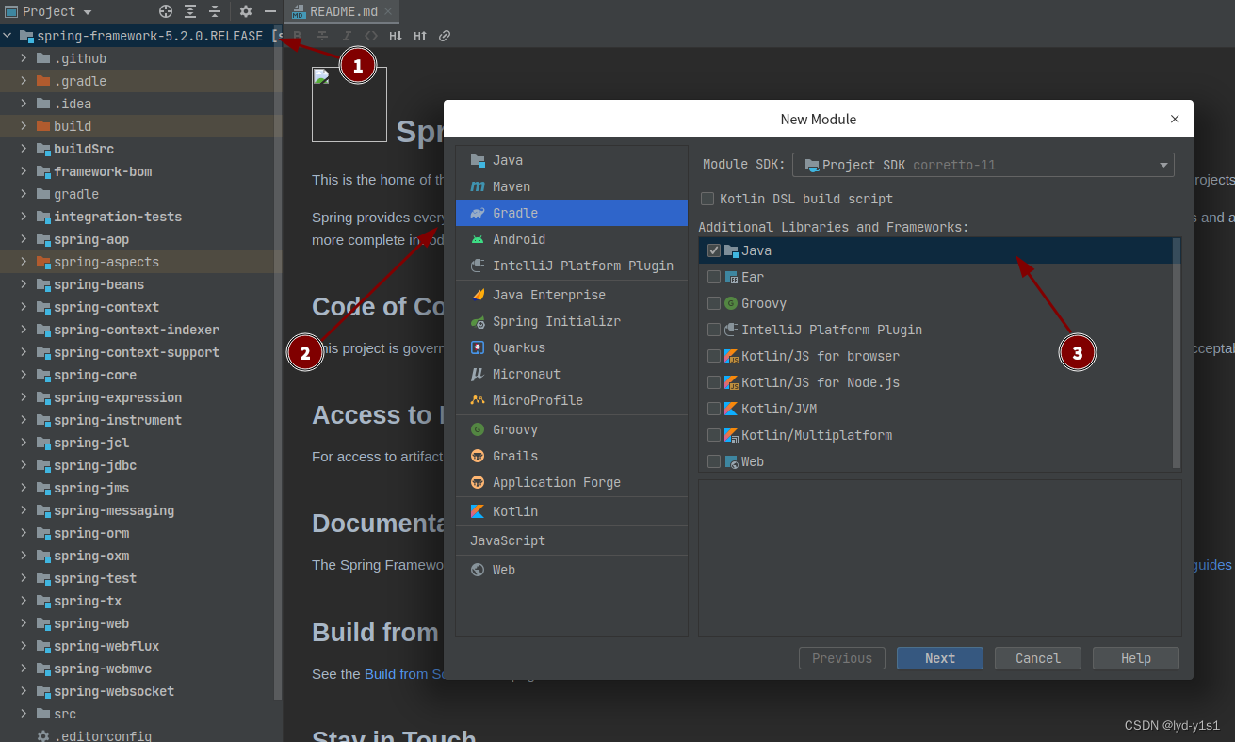1235x742 pixels.
Task: Select the build folder in project tree
Action: (x=137, y=126)
